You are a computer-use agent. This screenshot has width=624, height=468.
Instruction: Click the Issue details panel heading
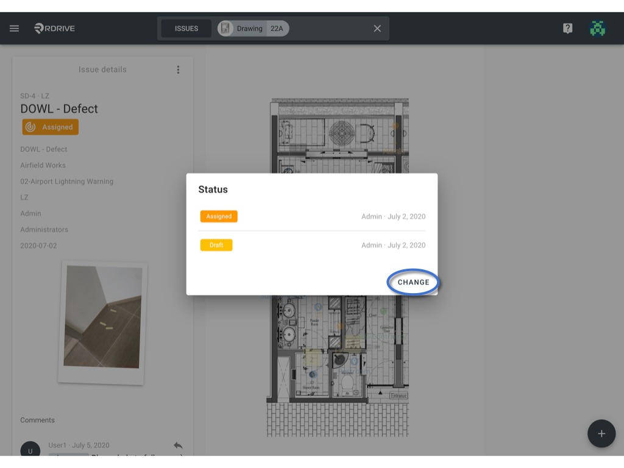point(102,69)
